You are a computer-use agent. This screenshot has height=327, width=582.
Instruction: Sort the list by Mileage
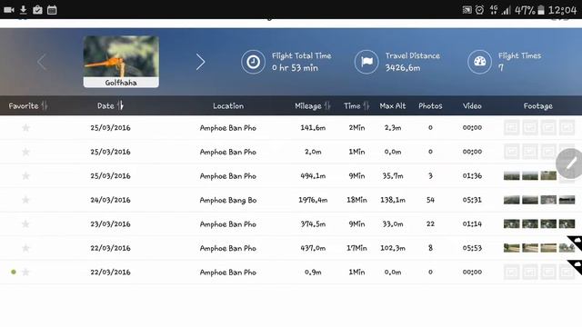(313, 105)
